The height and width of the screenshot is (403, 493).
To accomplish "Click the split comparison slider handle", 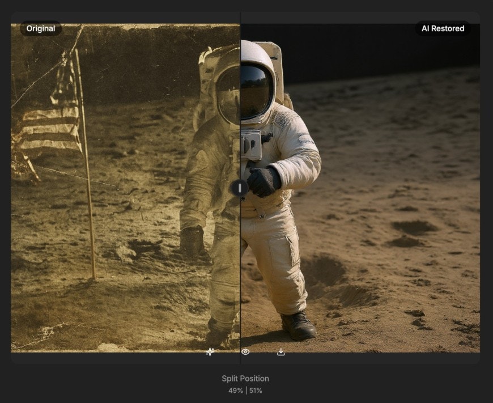I will pyautogui.click(x=240, y=188).
